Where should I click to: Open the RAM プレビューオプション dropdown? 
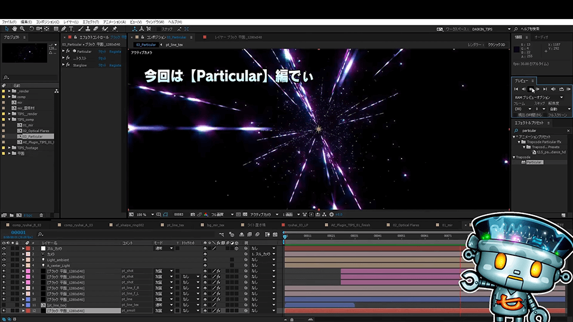[561, 97]
